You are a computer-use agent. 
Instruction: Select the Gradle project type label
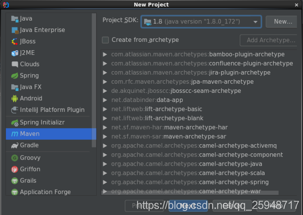(x=29, y=145)
